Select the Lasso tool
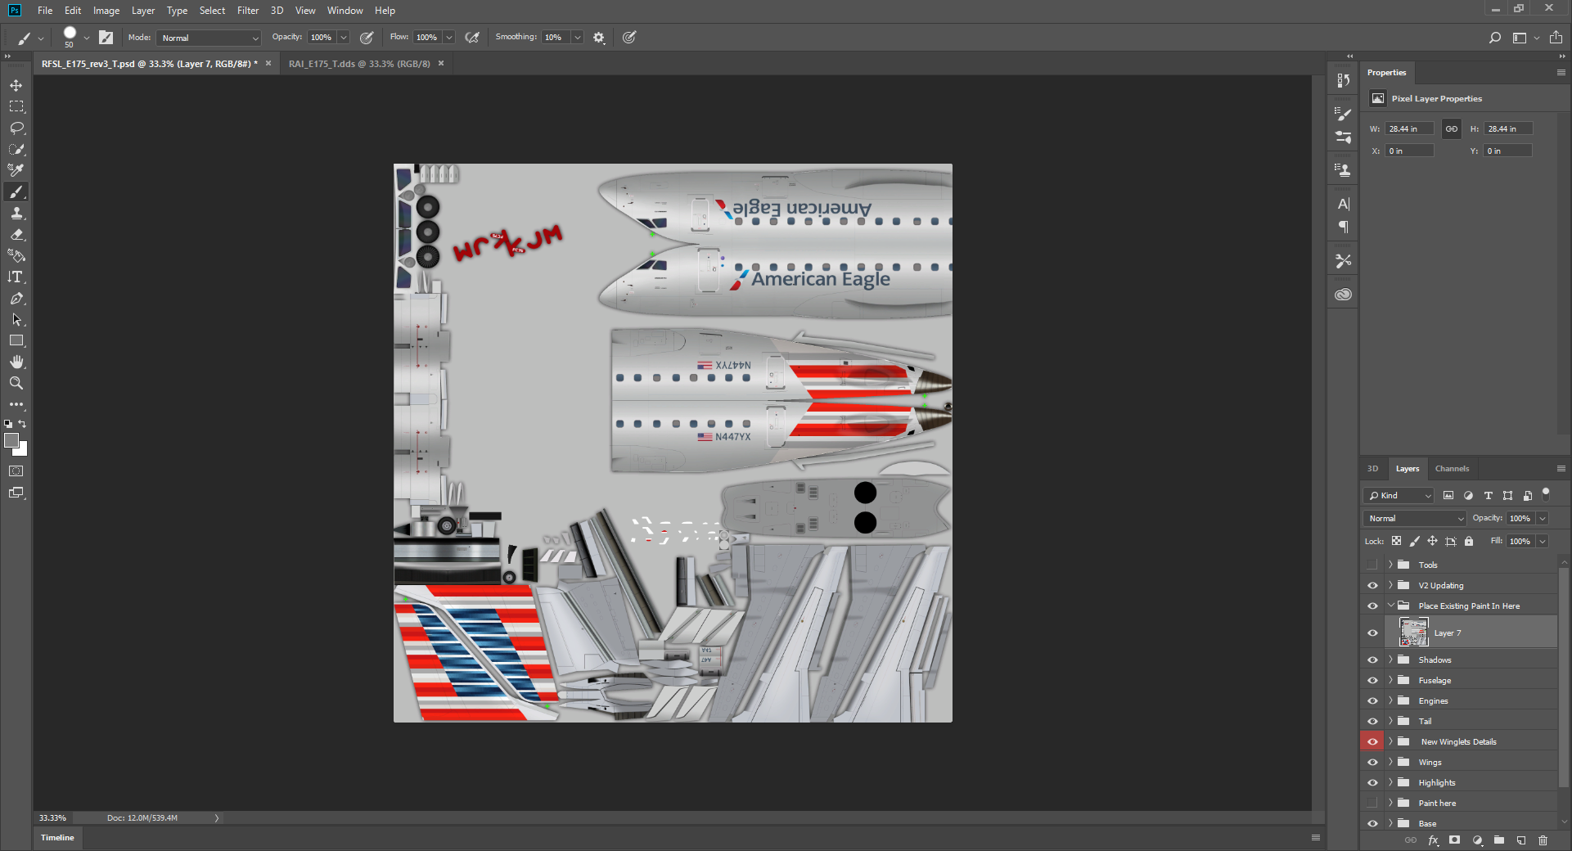This screenshot has width=1572, height=851. coord(16,128)
